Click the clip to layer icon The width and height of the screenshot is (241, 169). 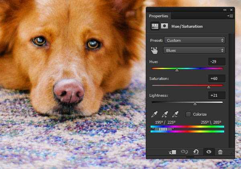(173, 152)
